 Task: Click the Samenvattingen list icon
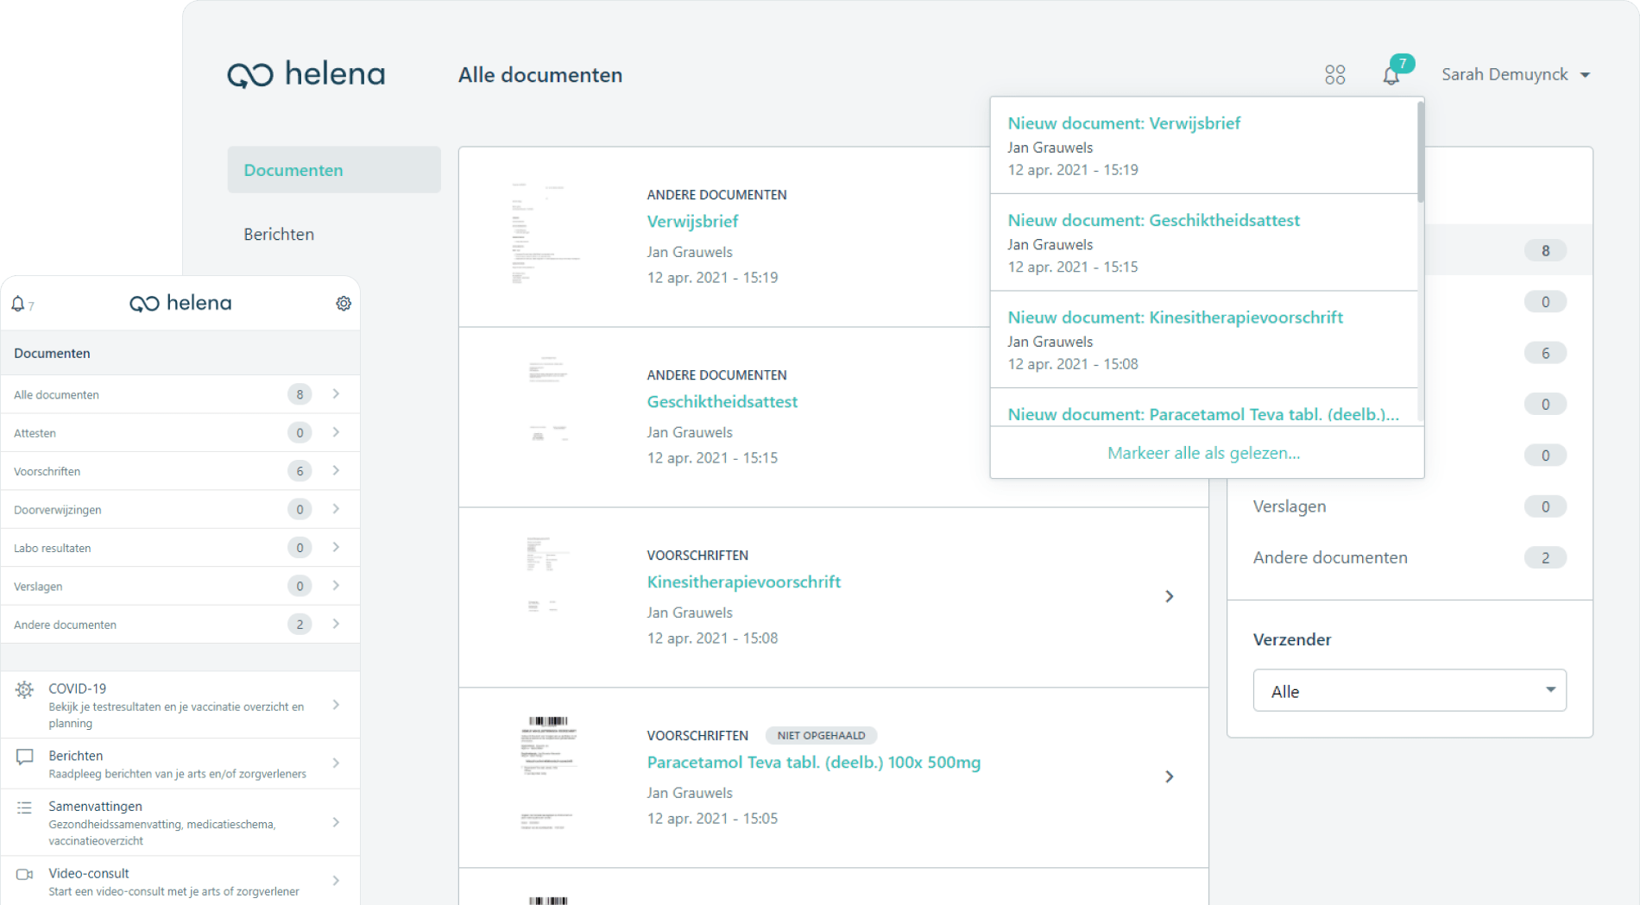point(24,808)
